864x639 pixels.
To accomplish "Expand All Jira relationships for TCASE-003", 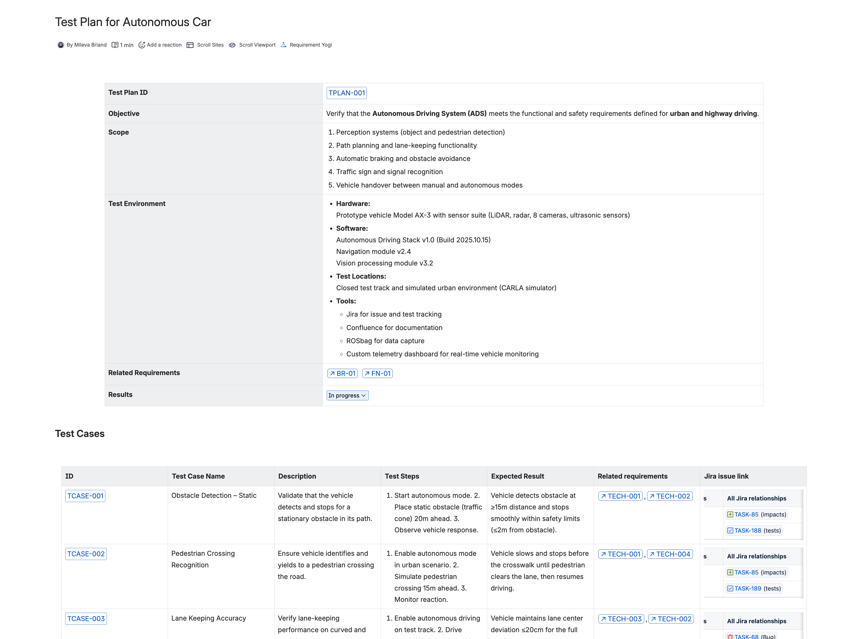I will tap(757, 621).
